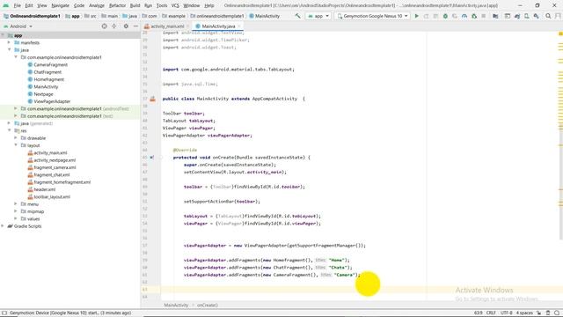Image resolution: width=563 pixels, height=317 pixels.
Task: Open device dropdown Genymotion Google Nexus 10
Action: 372,16
